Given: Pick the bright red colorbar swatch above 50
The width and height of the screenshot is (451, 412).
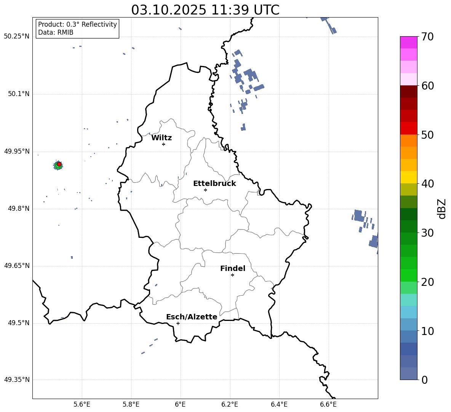Looking at the screenshot, I should click(x=408, y=128).
